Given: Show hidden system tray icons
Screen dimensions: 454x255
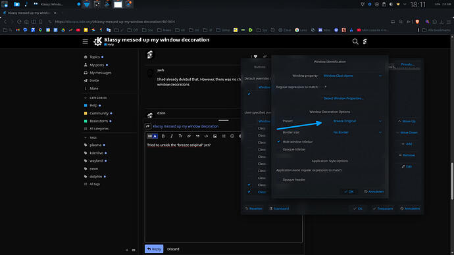Looking at the screenshot, I should 405,5.
